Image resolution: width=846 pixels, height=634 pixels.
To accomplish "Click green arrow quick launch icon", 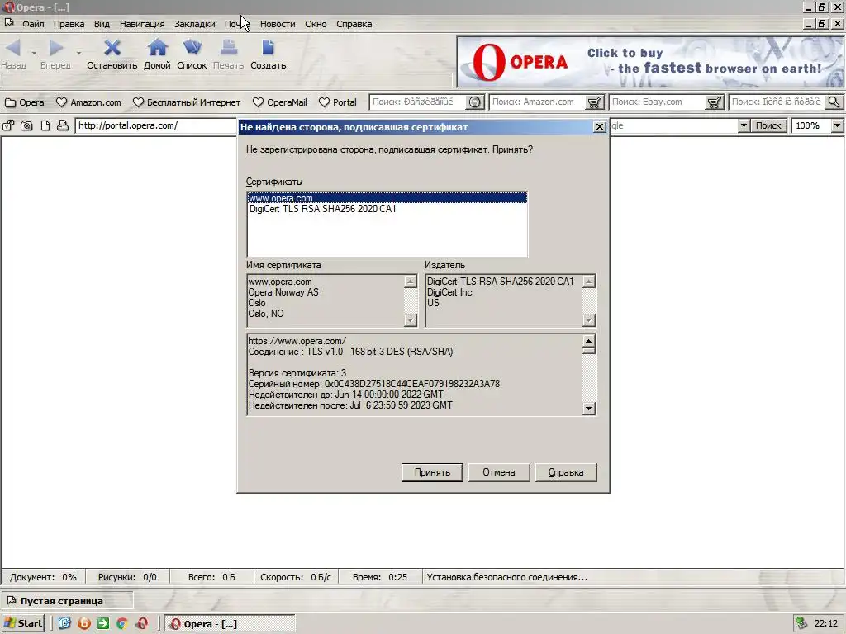I will 102,623.
